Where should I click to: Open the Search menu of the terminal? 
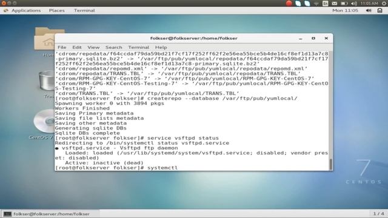coord(114,47)
